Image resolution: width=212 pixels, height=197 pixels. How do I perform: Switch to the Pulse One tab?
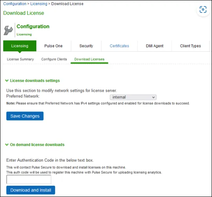[53, 46]
